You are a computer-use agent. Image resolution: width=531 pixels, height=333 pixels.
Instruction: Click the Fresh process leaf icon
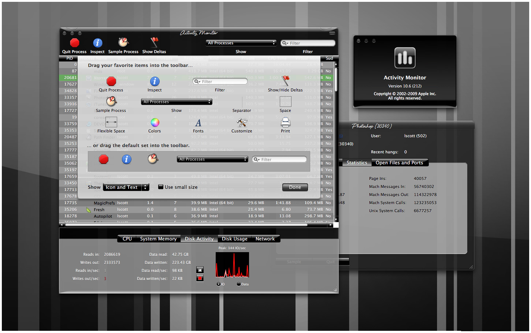pyautogui.click(x=89, y=210)
